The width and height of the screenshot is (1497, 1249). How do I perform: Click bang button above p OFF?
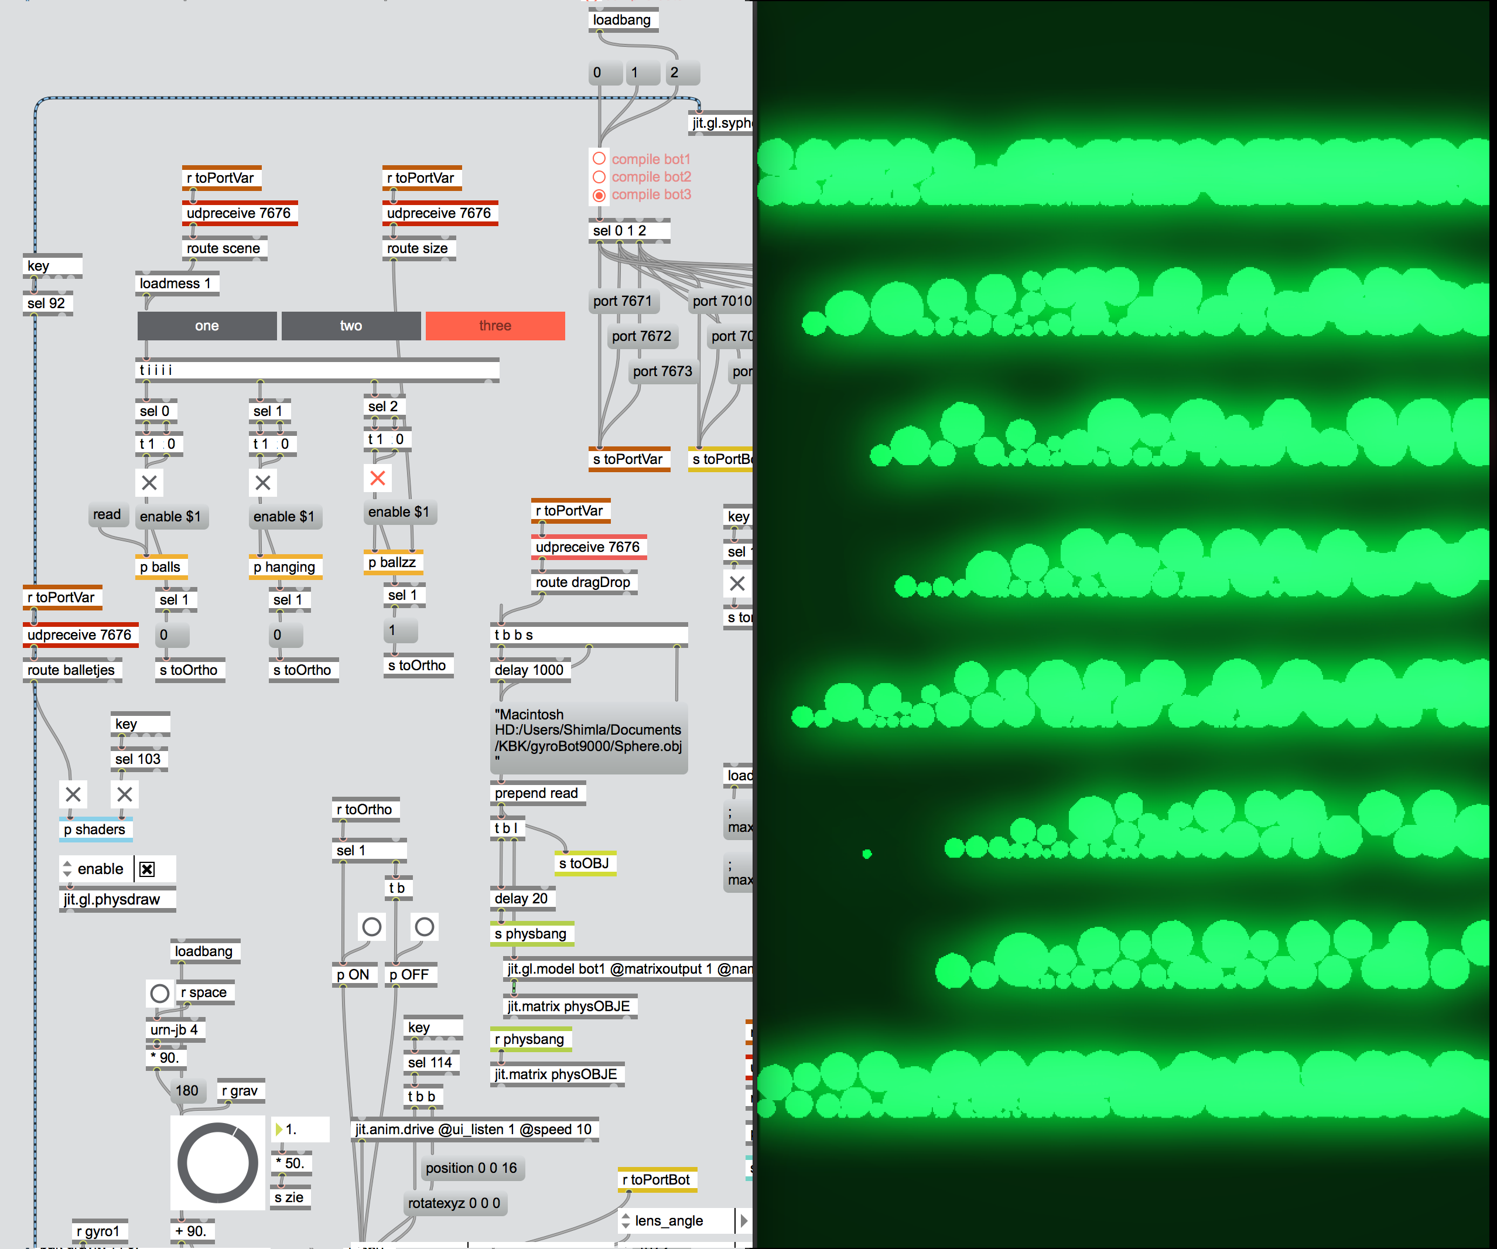point(424,927)
